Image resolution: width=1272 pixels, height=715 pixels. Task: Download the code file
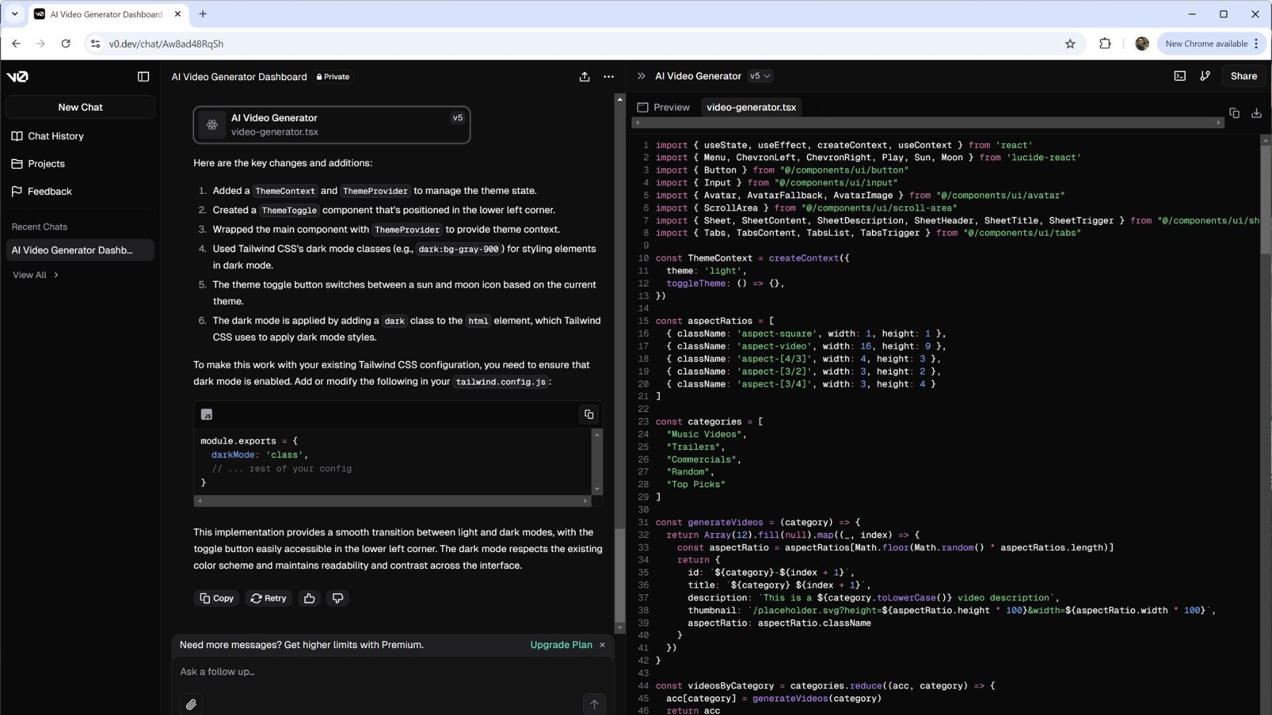(x=1256, y=113)
